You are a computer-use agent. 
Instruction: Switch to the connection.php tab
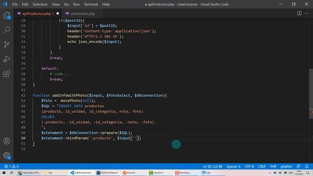[x=83, y=14]
